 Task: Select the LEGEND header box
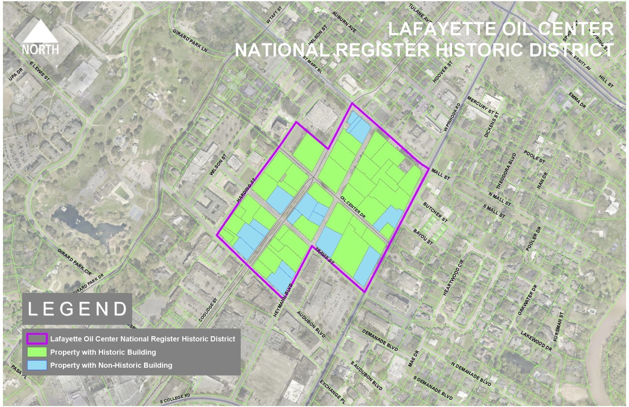coord(77,309)
